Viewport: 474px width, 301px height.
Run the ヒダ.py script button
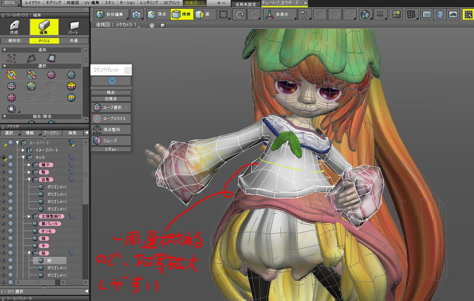111,149
